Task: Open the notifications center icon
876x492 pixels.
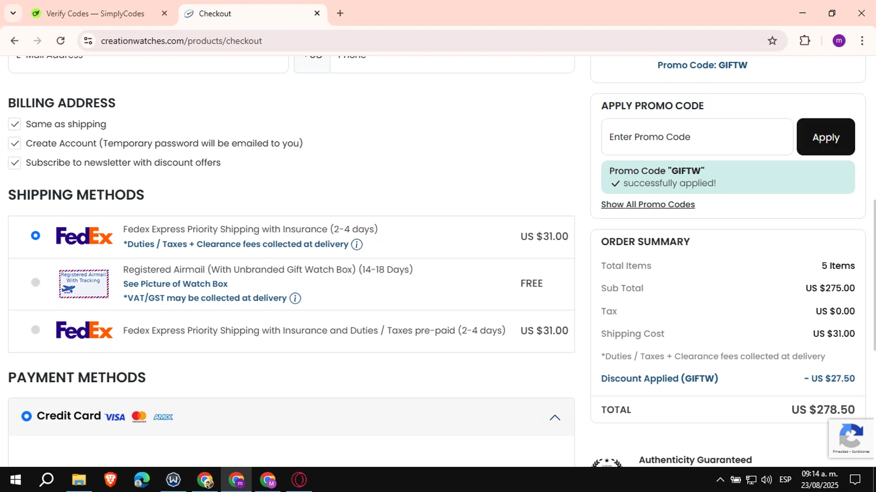Action: click(855, 480)
